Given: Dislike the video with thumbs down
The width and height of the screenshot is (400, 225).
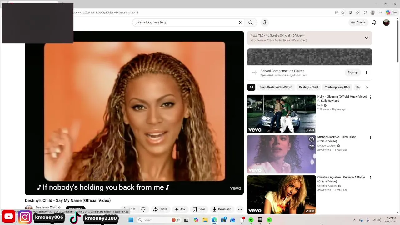Looking at the screenshot, I should [x=143, y=209].
